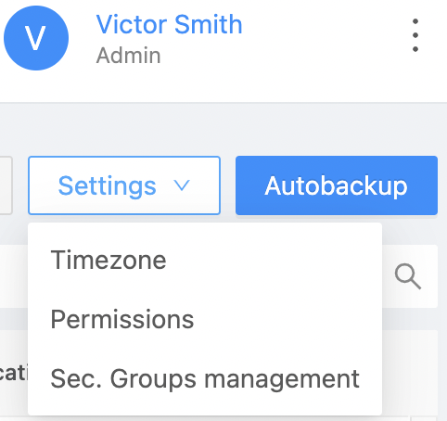
Task: Click the partially visible button left of Settings
Action: pyautogui.click(x=6, y=185)
